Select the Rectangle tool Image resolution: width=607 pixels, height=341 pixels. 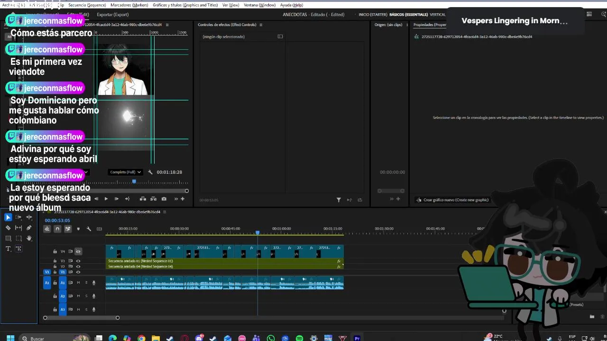8,238
